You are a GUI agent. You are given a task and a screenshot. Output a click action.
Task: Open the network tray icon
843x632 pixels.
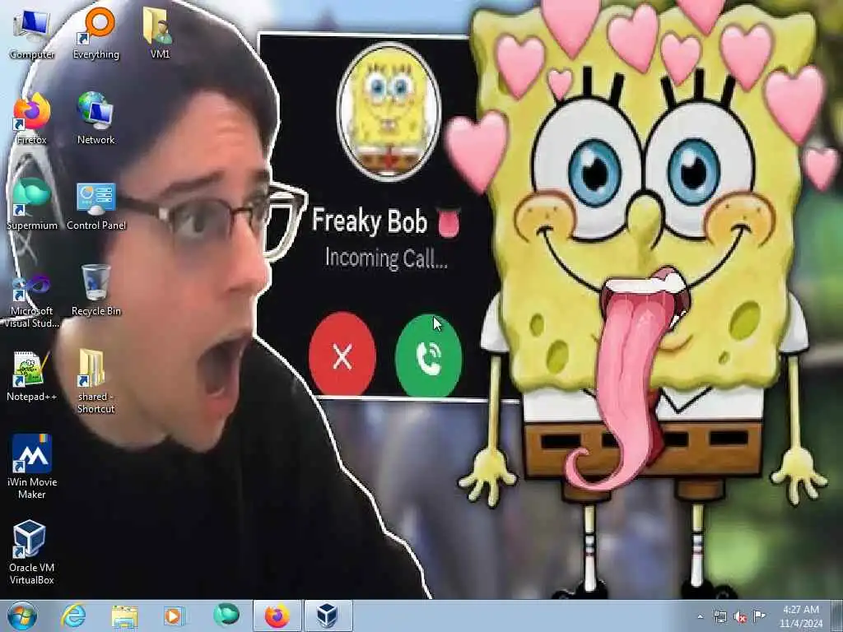pyautogui.click(x=720, y=617)
